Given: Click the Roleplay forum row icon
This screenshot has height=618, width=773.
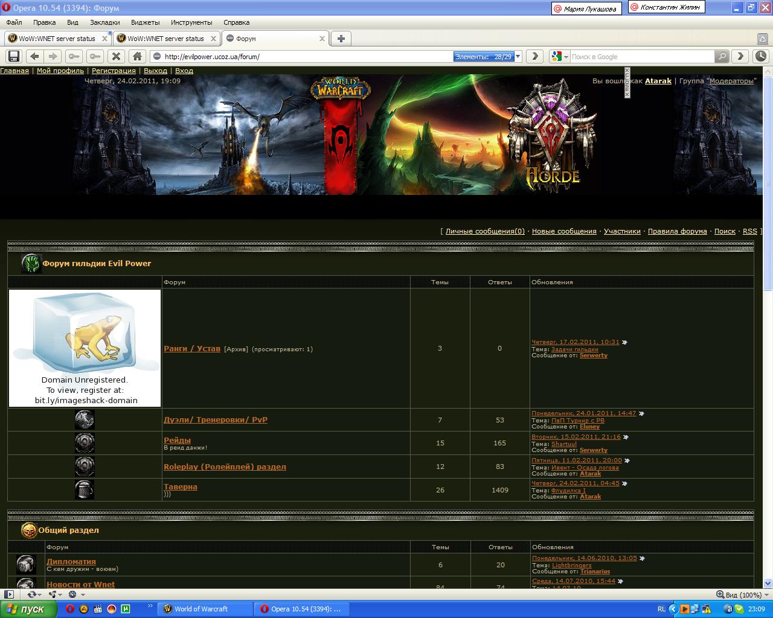Looking at the screenshot, I should pos(85,467).
